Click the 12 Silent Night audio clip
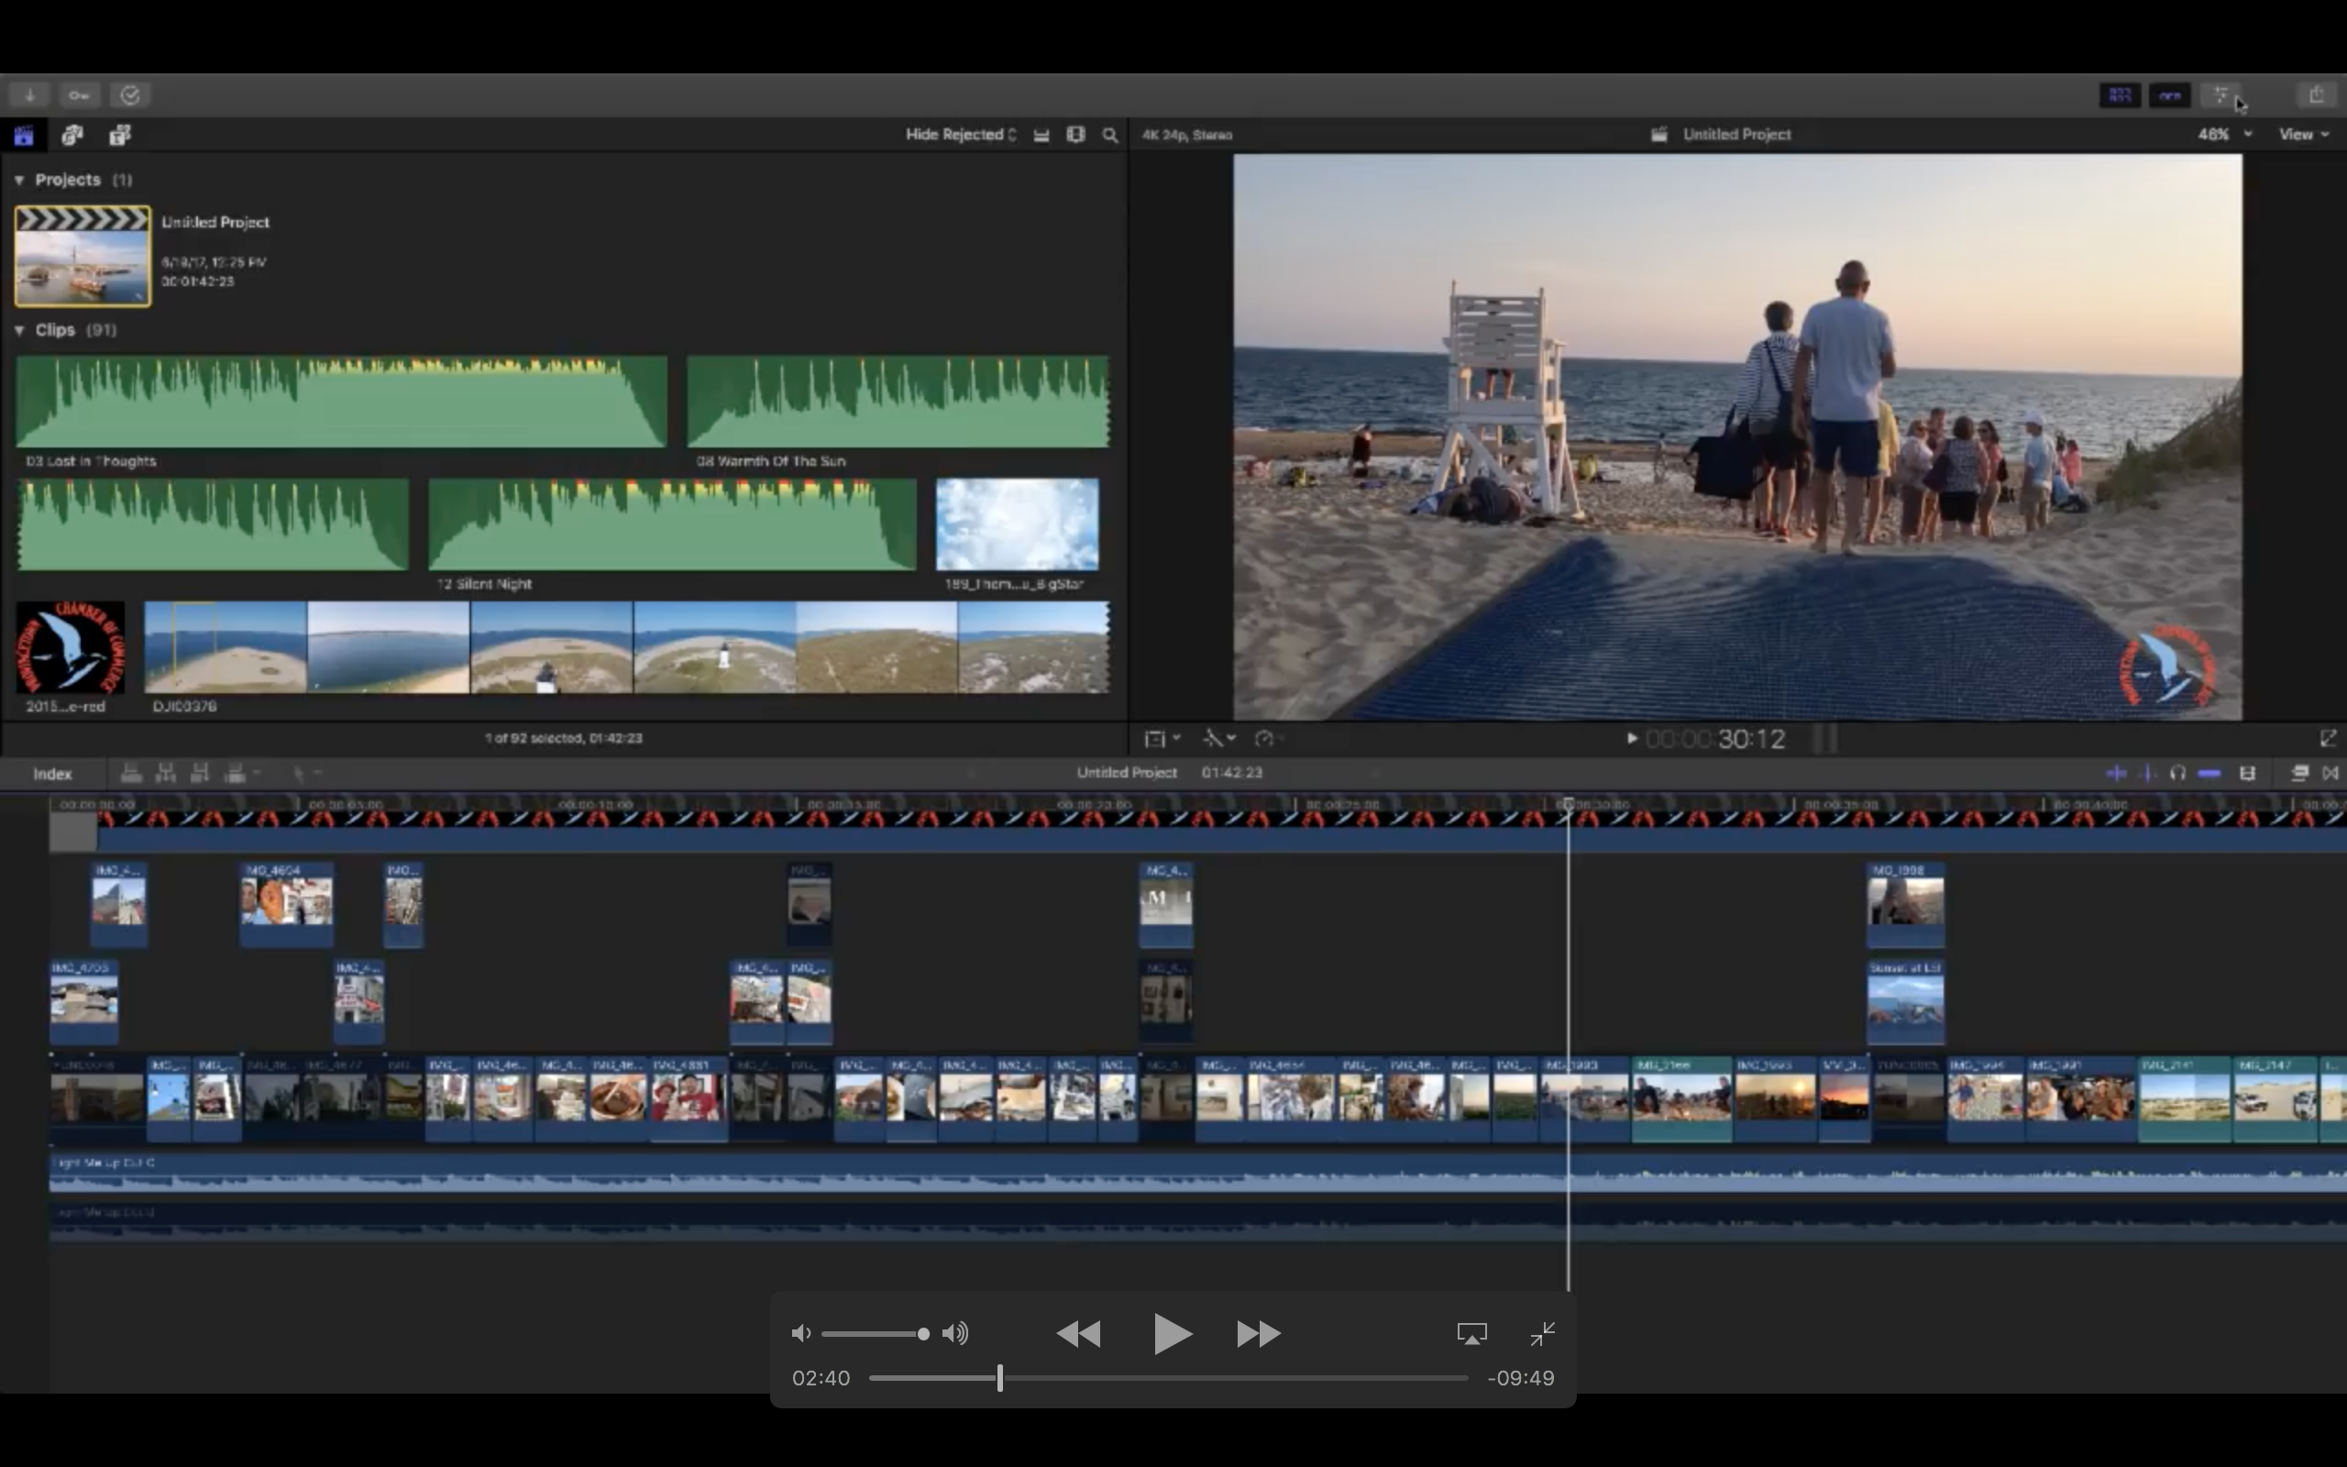The width and height of the screenshot is (2347, 1467). [x=672, y=524]
